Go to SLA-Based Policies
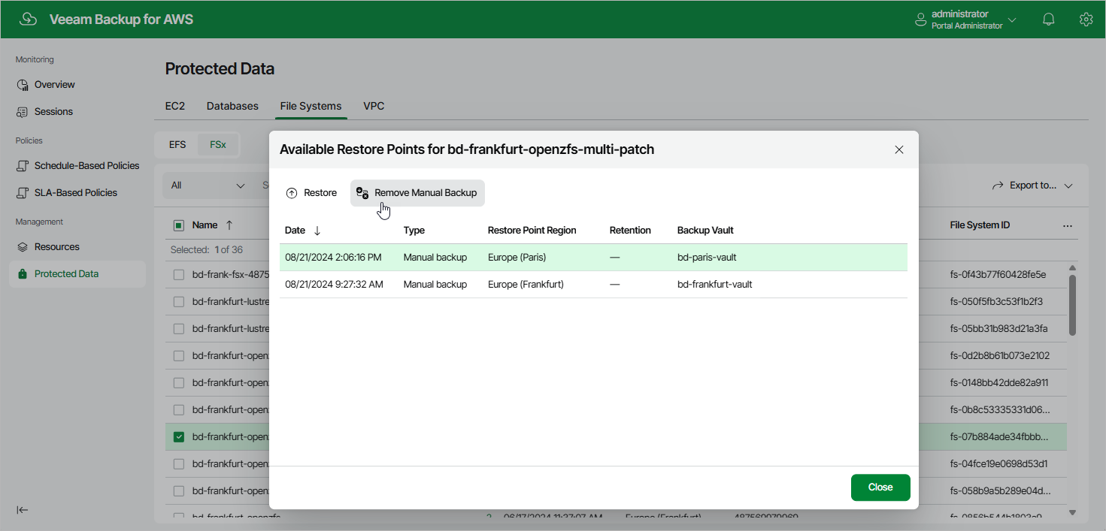The image size is (1106, 531). pos(76,193)
